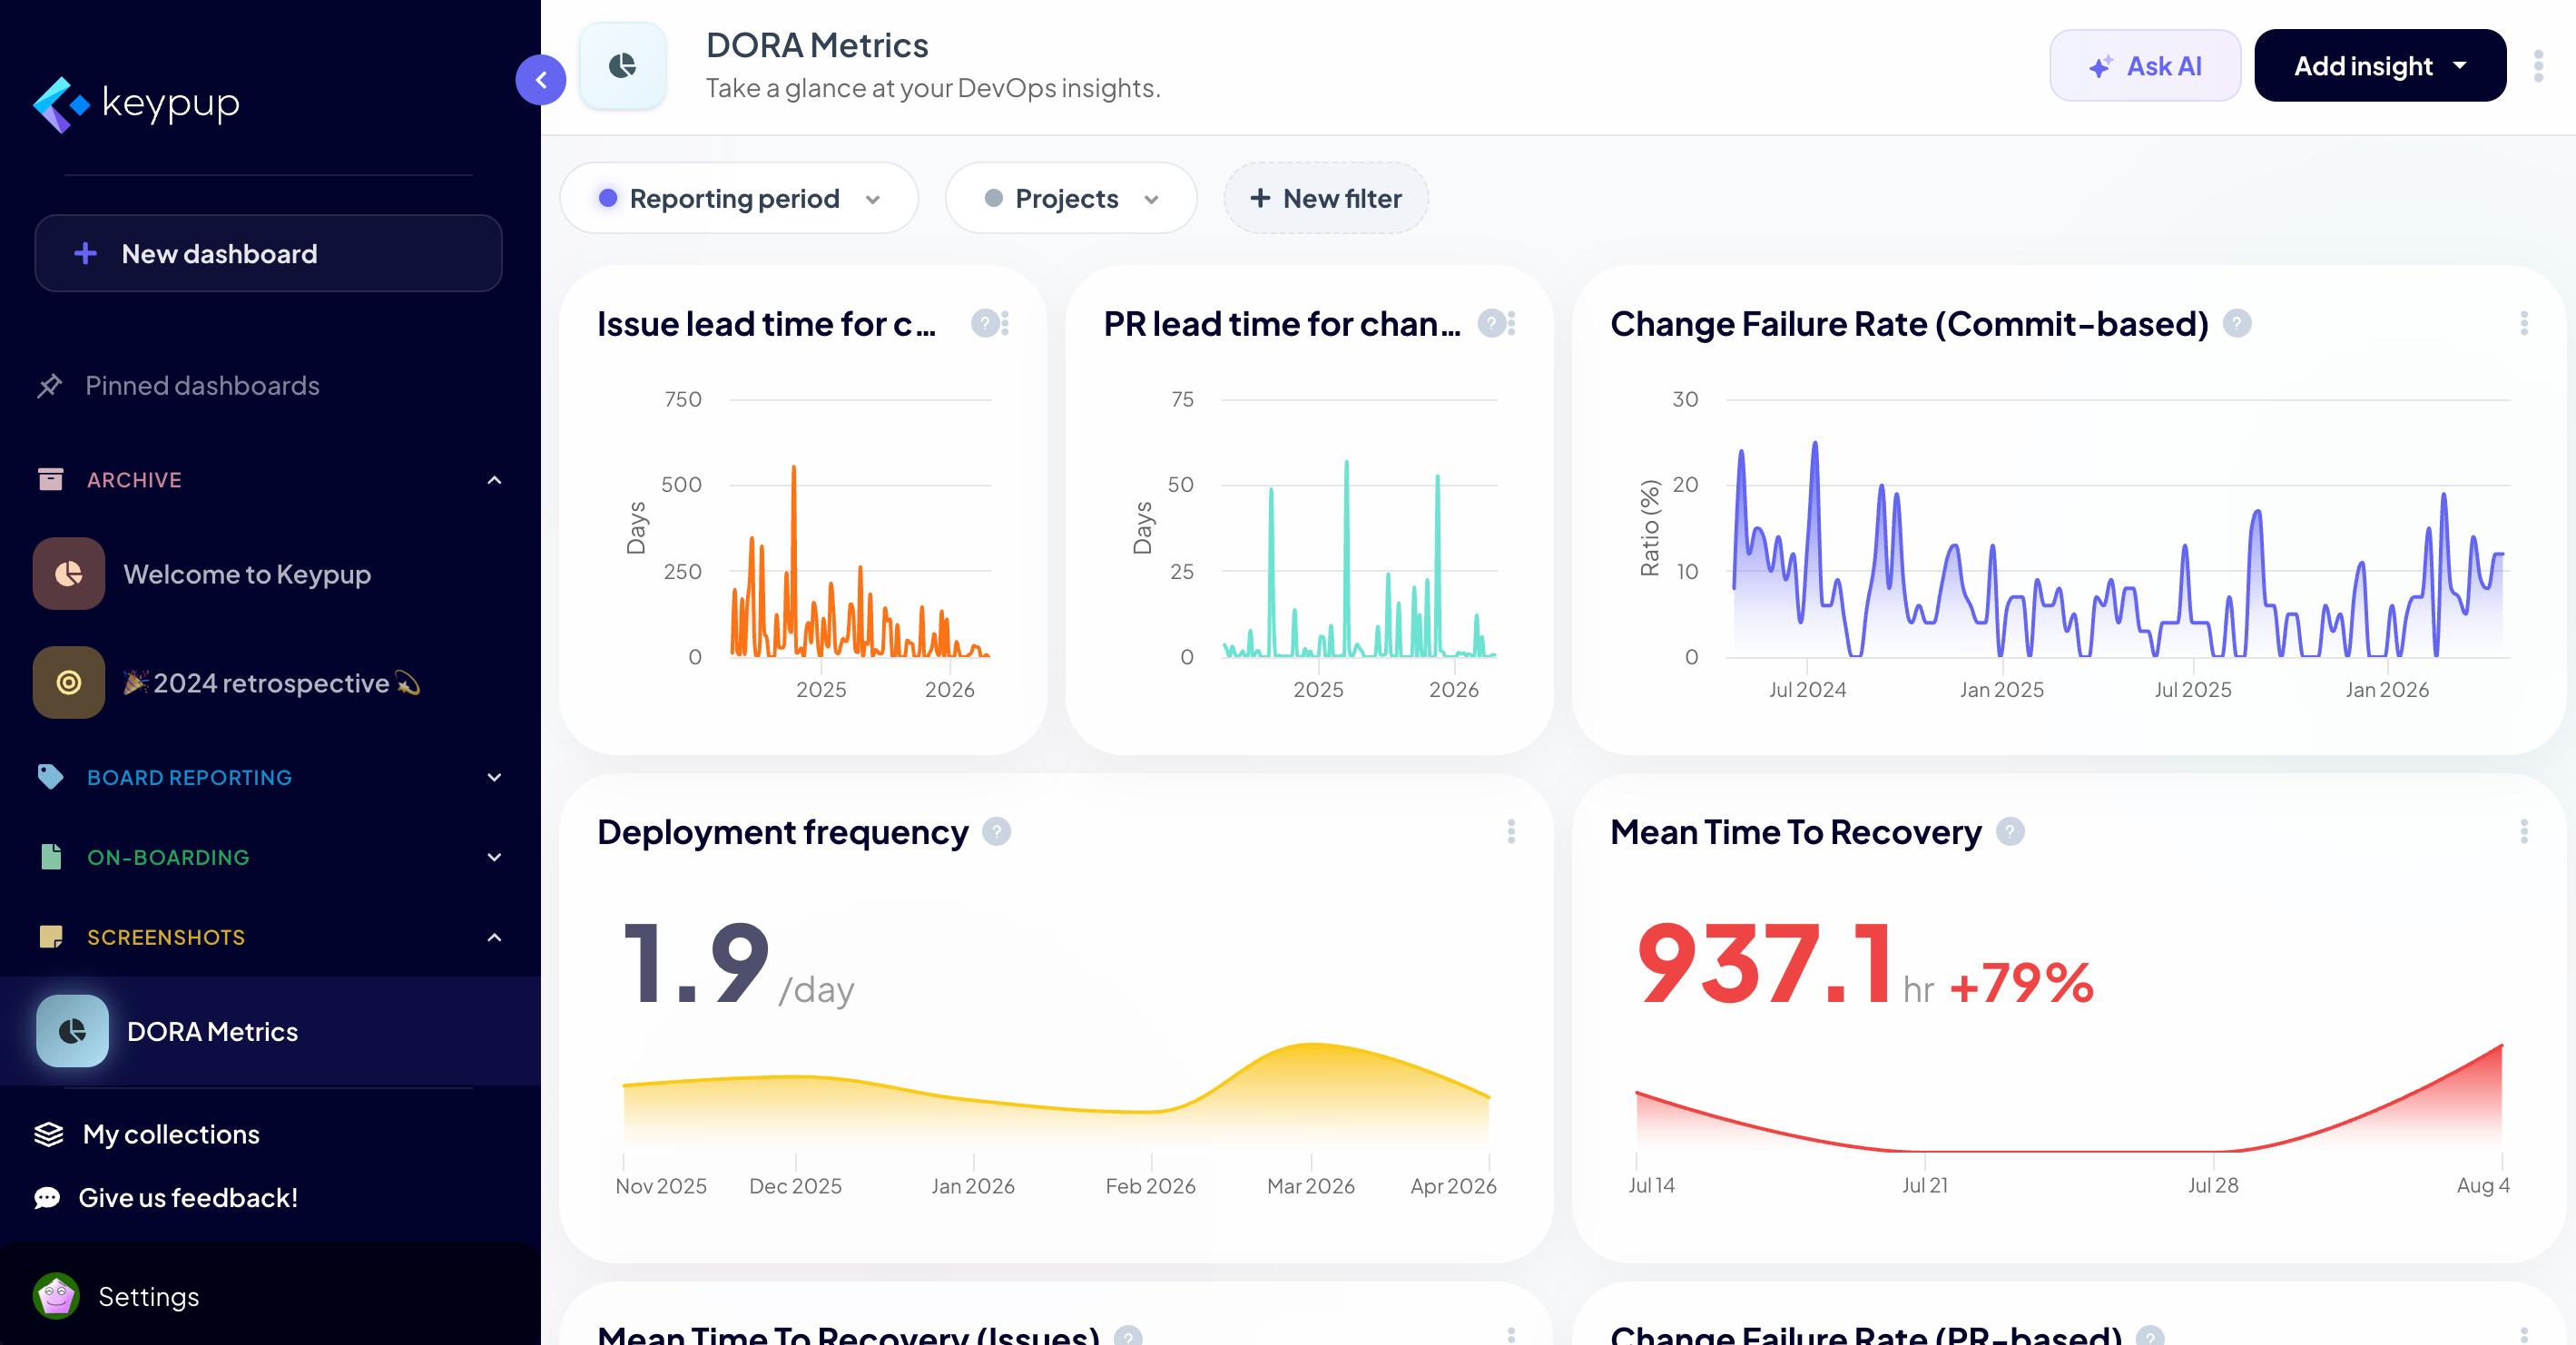Show help for Mean Time To Recovery (Issues)
This screenshot has width=2576, height=1345.
point(1128,1337)
